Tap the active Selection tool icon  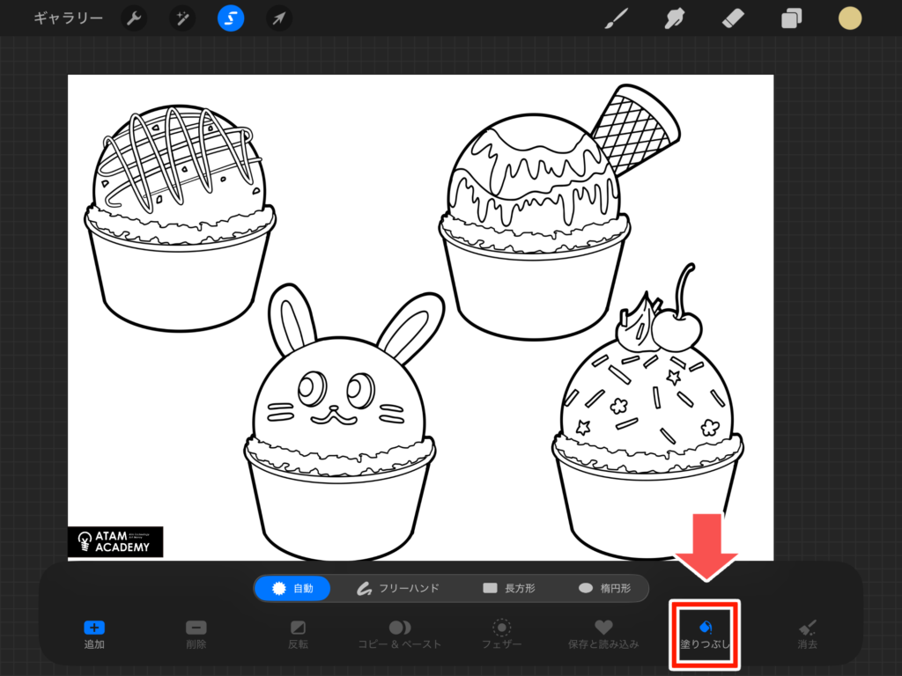click(x=231, y=18)
